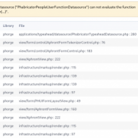
Task: Open first infrastructure/markup/render.php : 97 entry
Action: click(47, 92)
